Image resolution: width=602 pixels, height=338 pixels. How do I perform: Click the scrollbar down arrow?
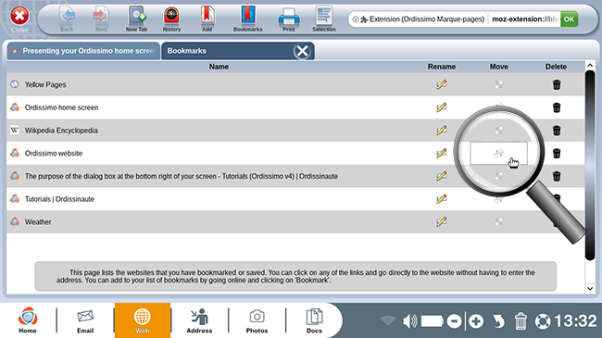[590, 288]
